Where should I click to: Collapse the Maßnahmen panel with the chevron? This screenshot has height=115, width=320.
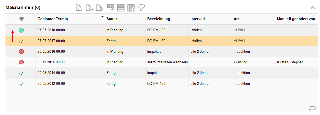click(313, 8)
